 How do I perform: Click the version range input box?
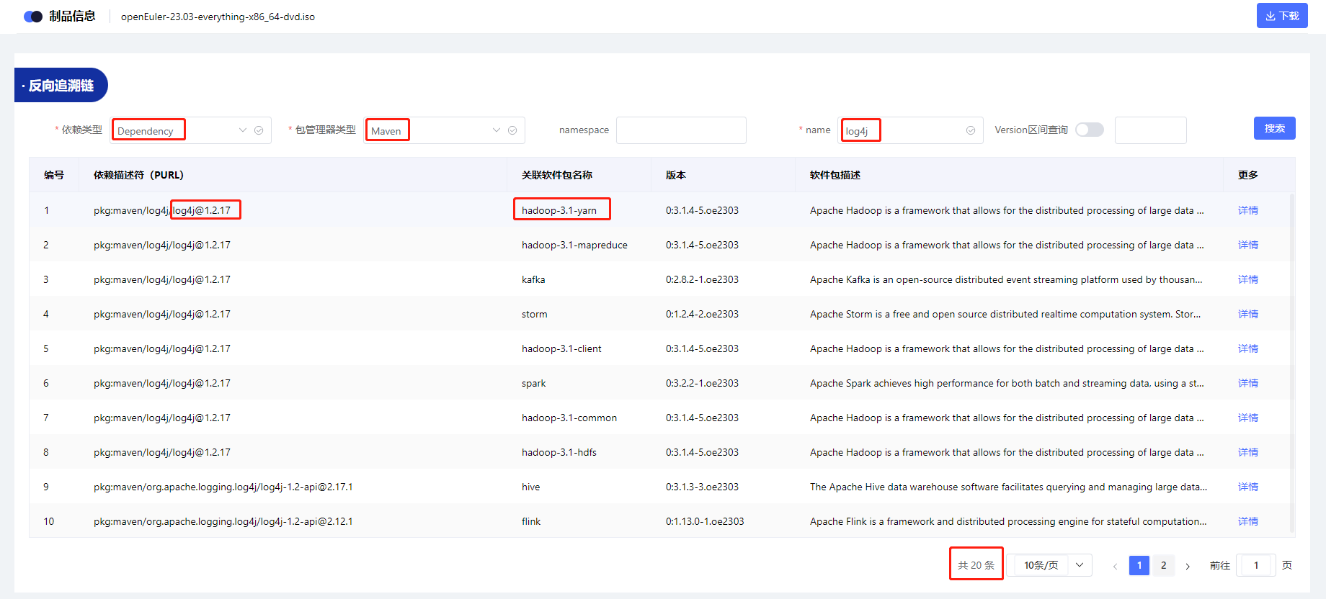[x=1150, y=130]
